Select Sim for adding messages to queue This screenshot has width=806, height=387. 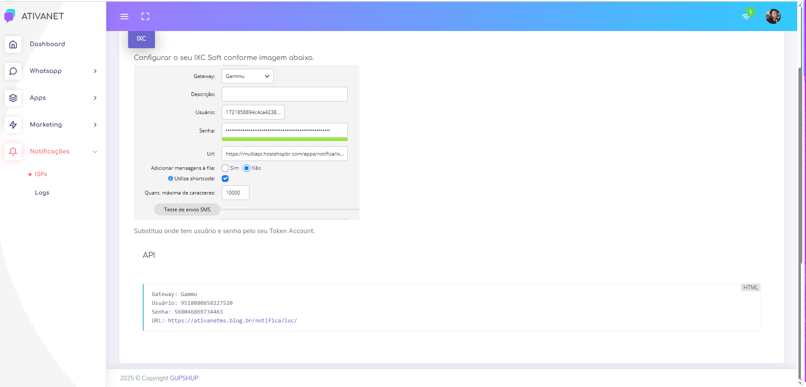click(226, 168)
